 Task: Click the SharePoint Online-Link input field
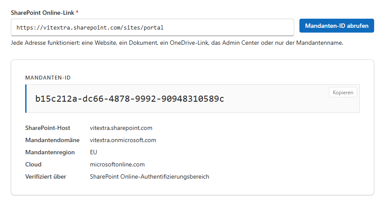click(x=153, y=27)
